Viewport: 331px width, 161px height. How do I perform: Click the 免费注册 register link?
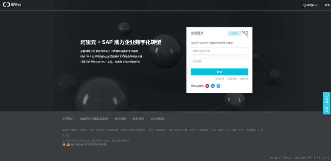(x=244, y=79)
